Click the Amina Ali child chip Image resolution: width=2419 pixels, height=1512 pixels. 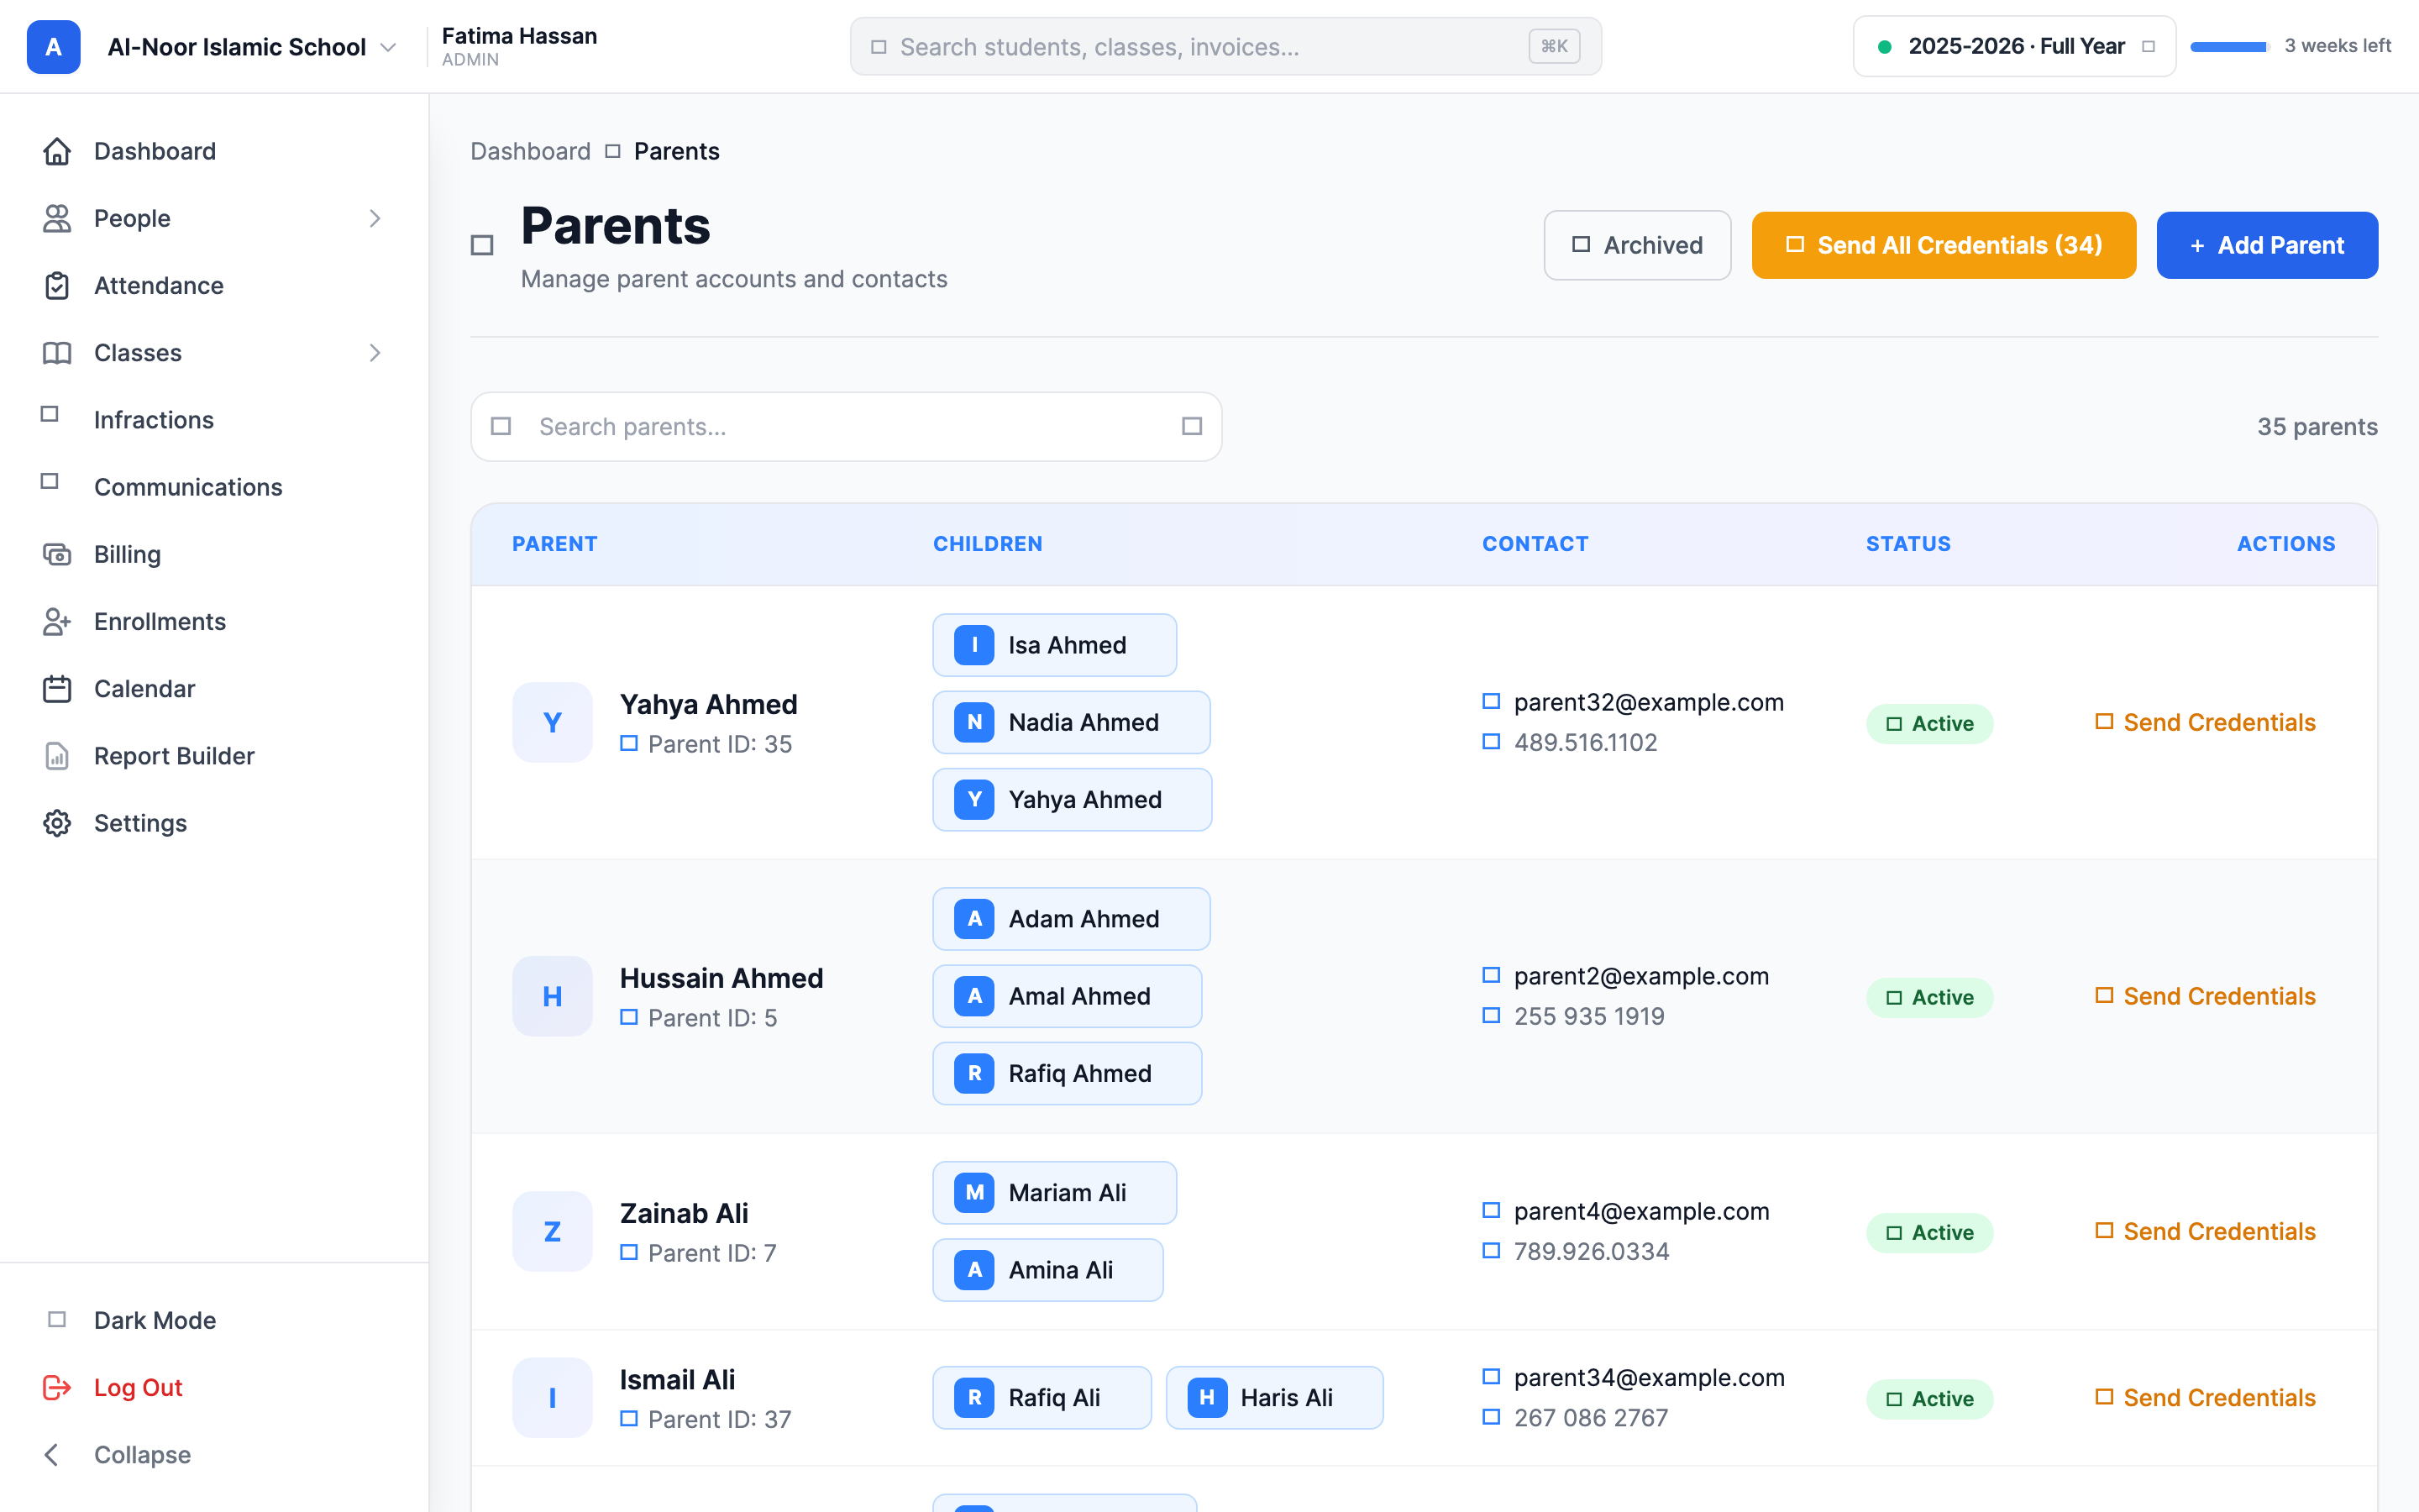(1047, 1270)
